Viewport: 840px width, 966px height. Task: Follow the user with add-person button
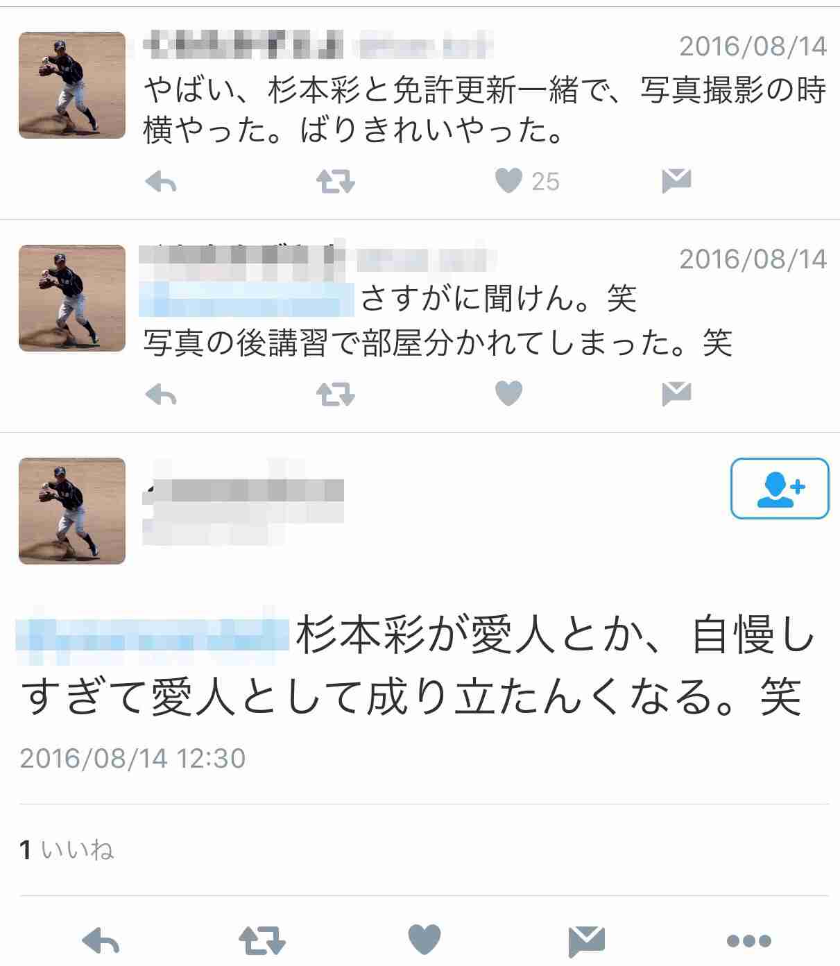coord(780,488)
